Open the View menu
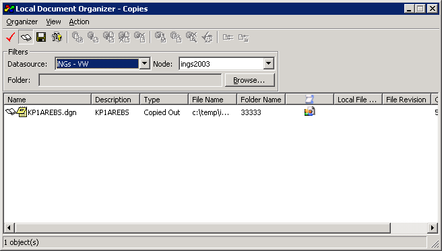This screenshot has height=251, width=442. coord(53,22)
